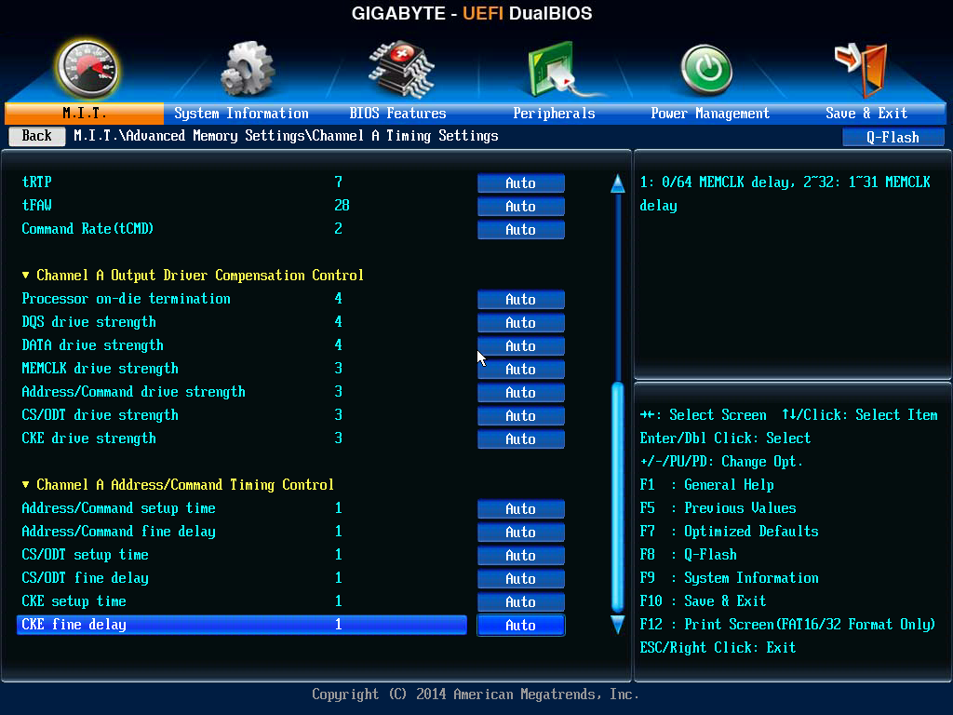This screenshot has width=953, height=715.
Task: Open the System Information tab
Action: coord(241,113)
